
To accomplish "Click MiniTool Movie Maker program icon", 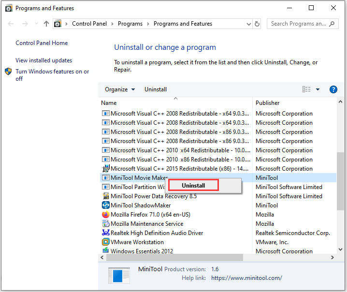I will tap(106, 177).
